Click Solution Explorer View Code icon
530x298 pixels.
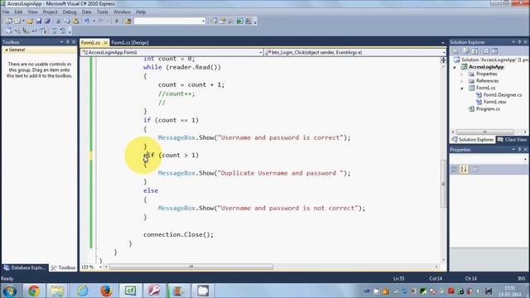point(486,51)
